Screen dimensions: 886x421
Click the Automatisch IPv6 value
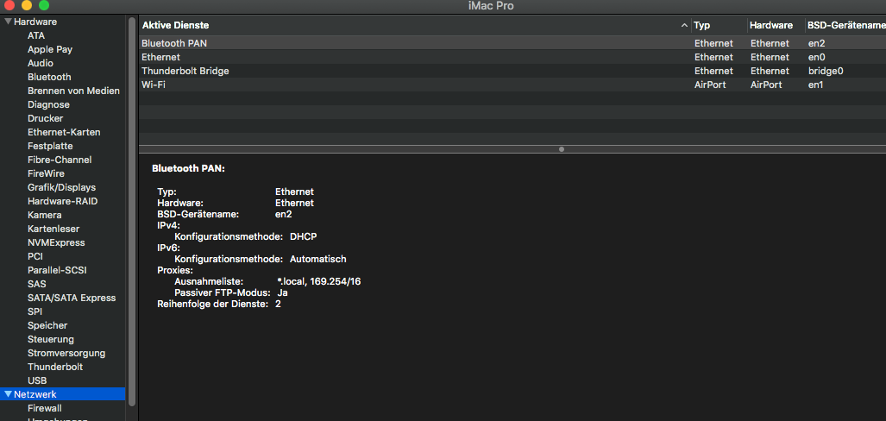point(318,259)
